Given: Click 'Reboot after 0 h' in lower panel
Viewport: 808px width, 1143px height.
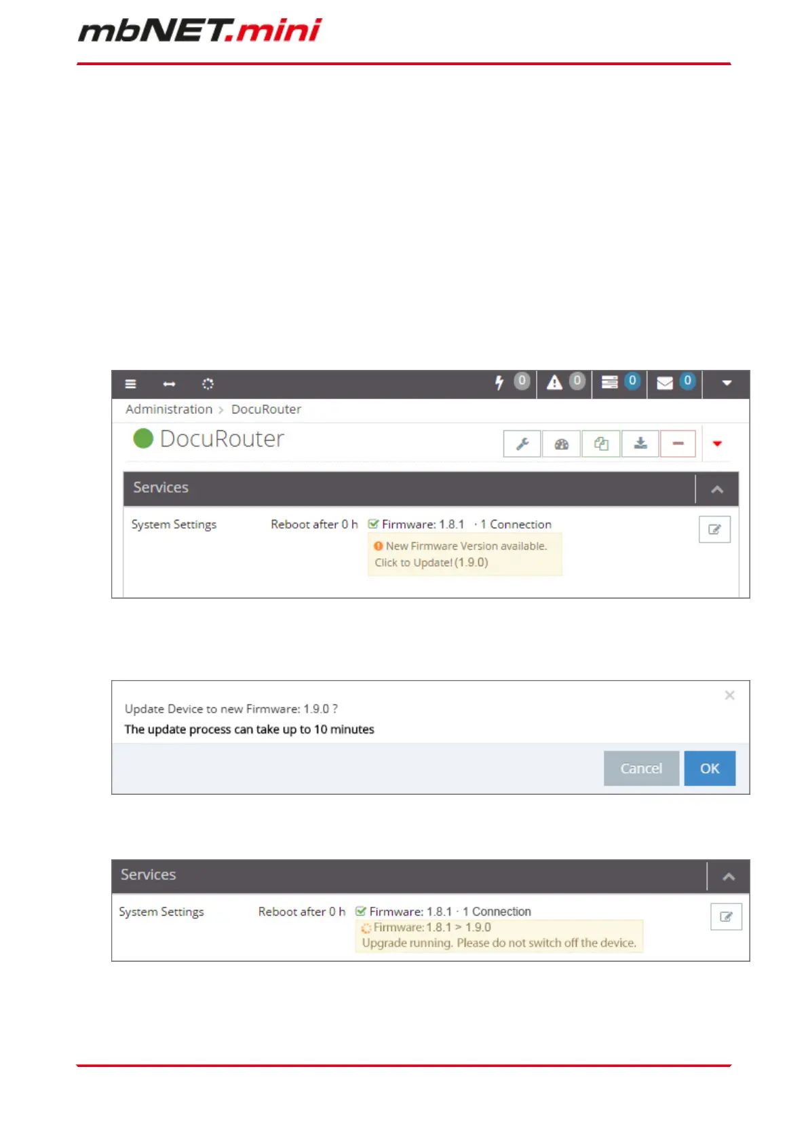Looking at the screenshot, I should (x=302, y=912).
